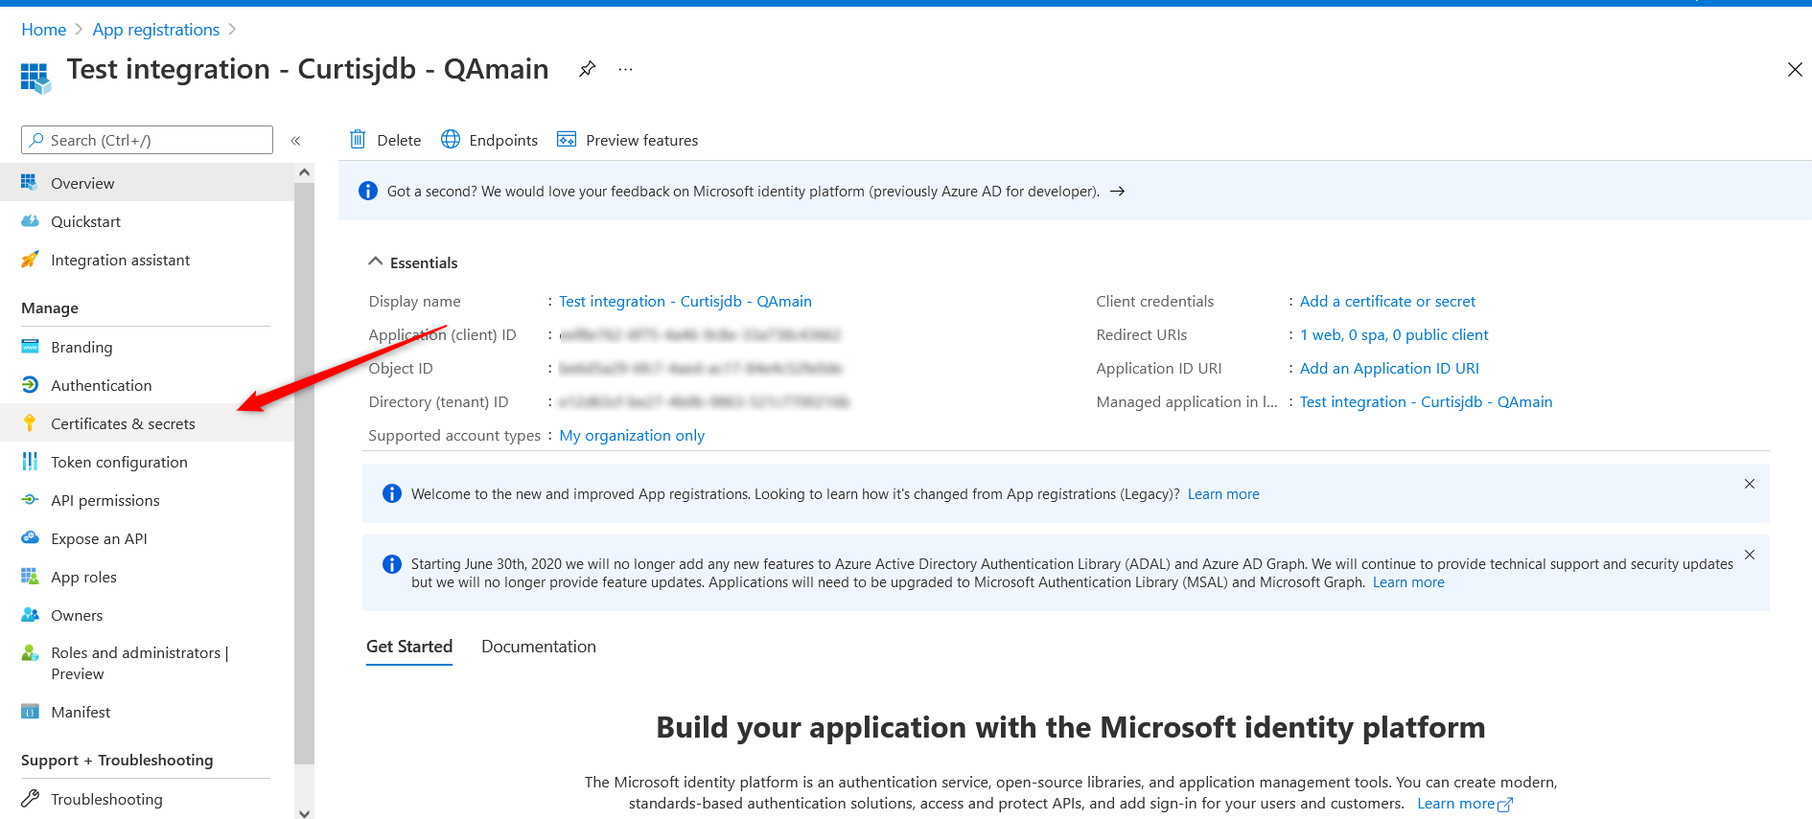
Task: Click the Authentication icon
Action: (x=30, y=384)
